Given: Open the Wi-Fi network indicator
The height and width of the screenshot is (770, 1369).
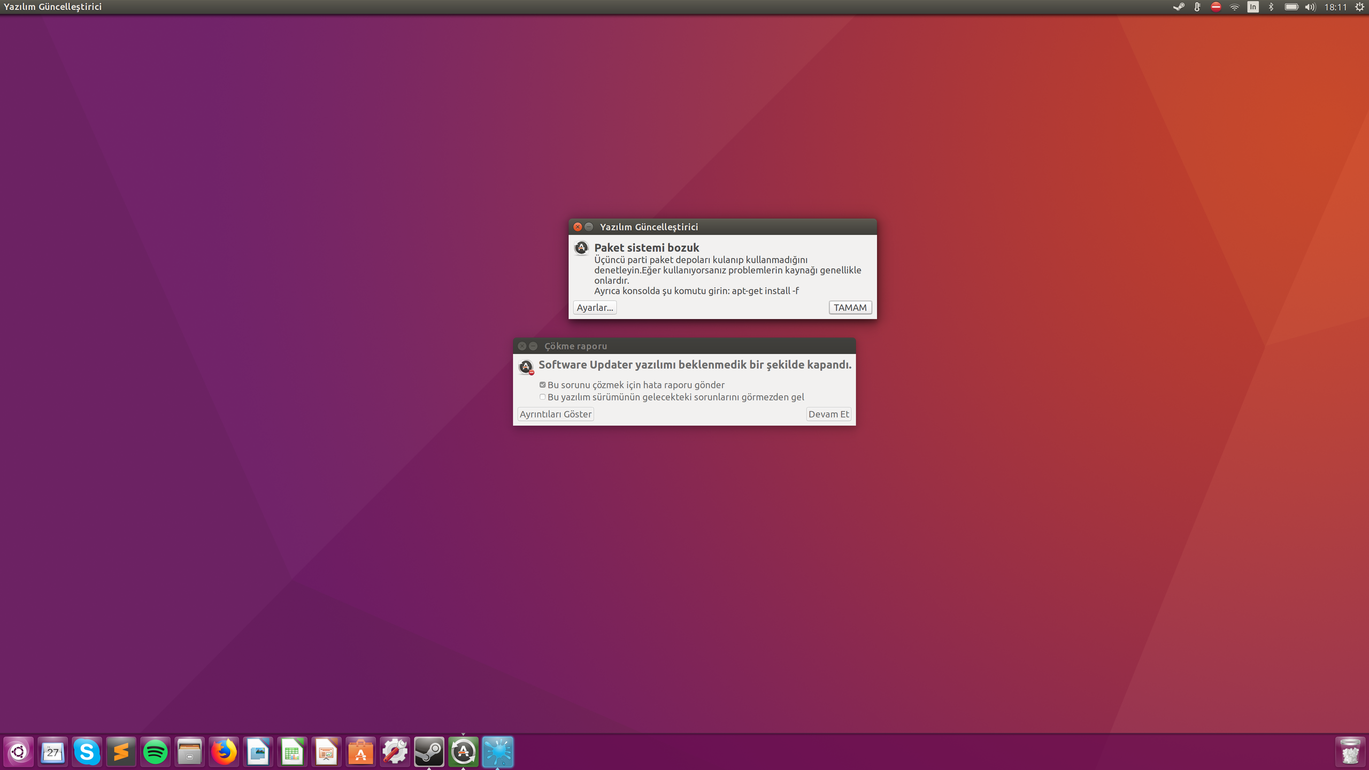Looking at the screenshot, I should (x=1234, y=7).
